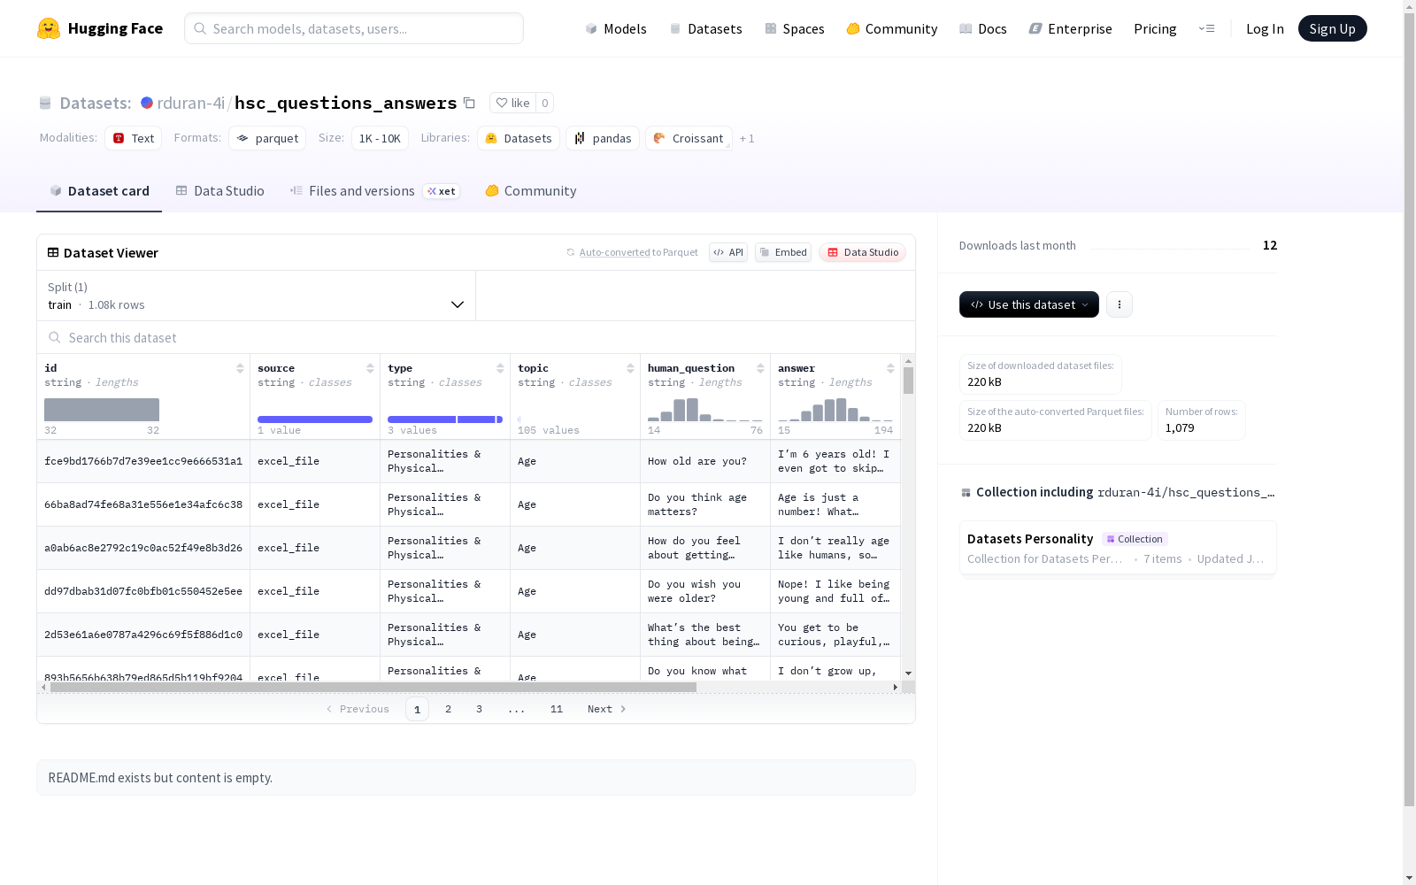Screen dimensions: 1416x885
Task: Expand the train split dropdown
Action: coord(257,296)
